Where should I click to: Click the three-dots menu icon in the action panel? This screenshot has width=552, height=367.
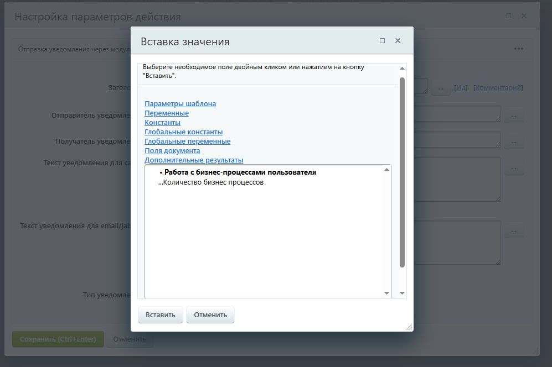coord(518,49)
